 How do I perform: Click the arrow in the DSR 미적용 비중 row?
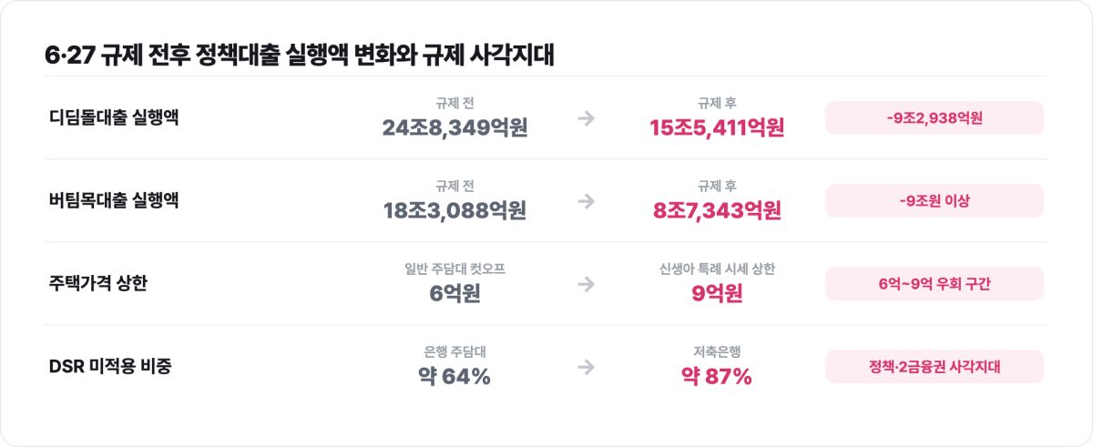point(587,367)
